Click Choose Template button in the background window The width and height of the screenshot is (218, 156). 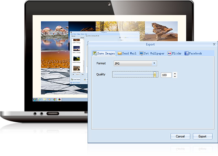tap(76, 79)
